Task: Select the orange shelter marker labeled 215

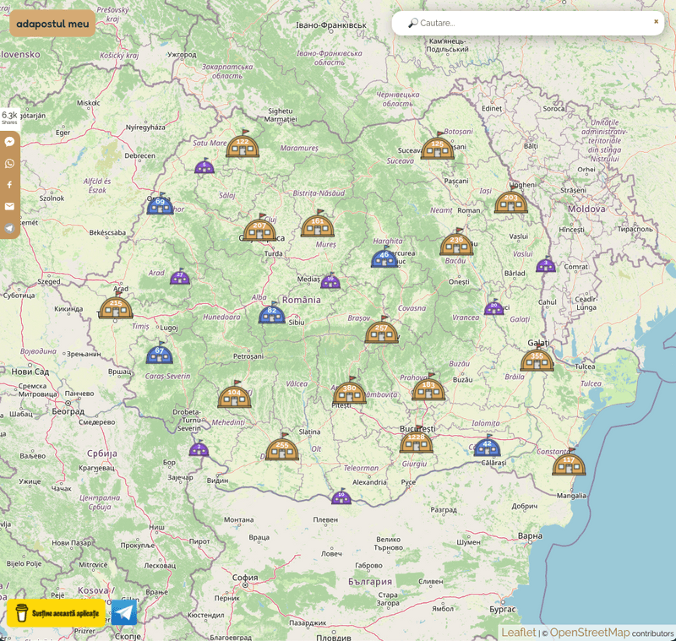Action: tap(116, 306)
